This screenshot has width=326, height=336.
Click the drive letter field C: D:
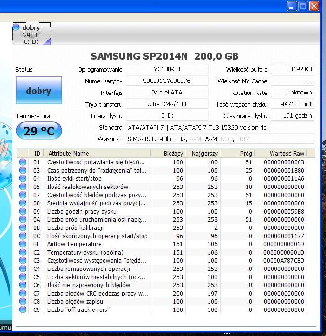coord(167,116)
